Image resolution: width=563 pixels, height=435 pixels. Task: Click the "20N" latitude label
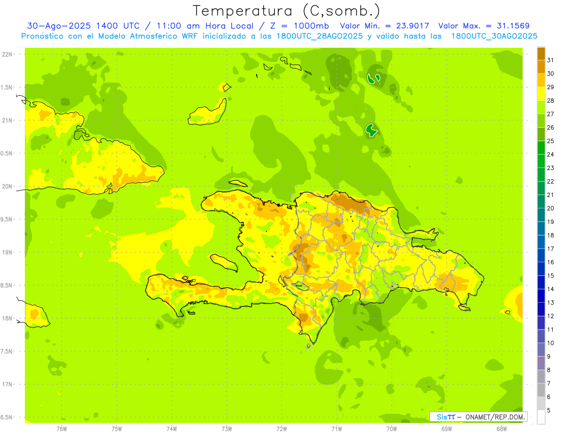[x=7, y=186]
